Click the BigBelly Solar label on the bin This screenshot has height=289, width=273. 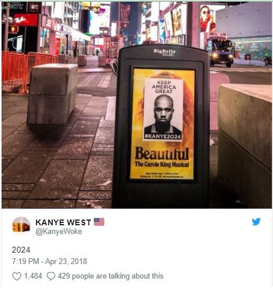[x=165, y=52]
